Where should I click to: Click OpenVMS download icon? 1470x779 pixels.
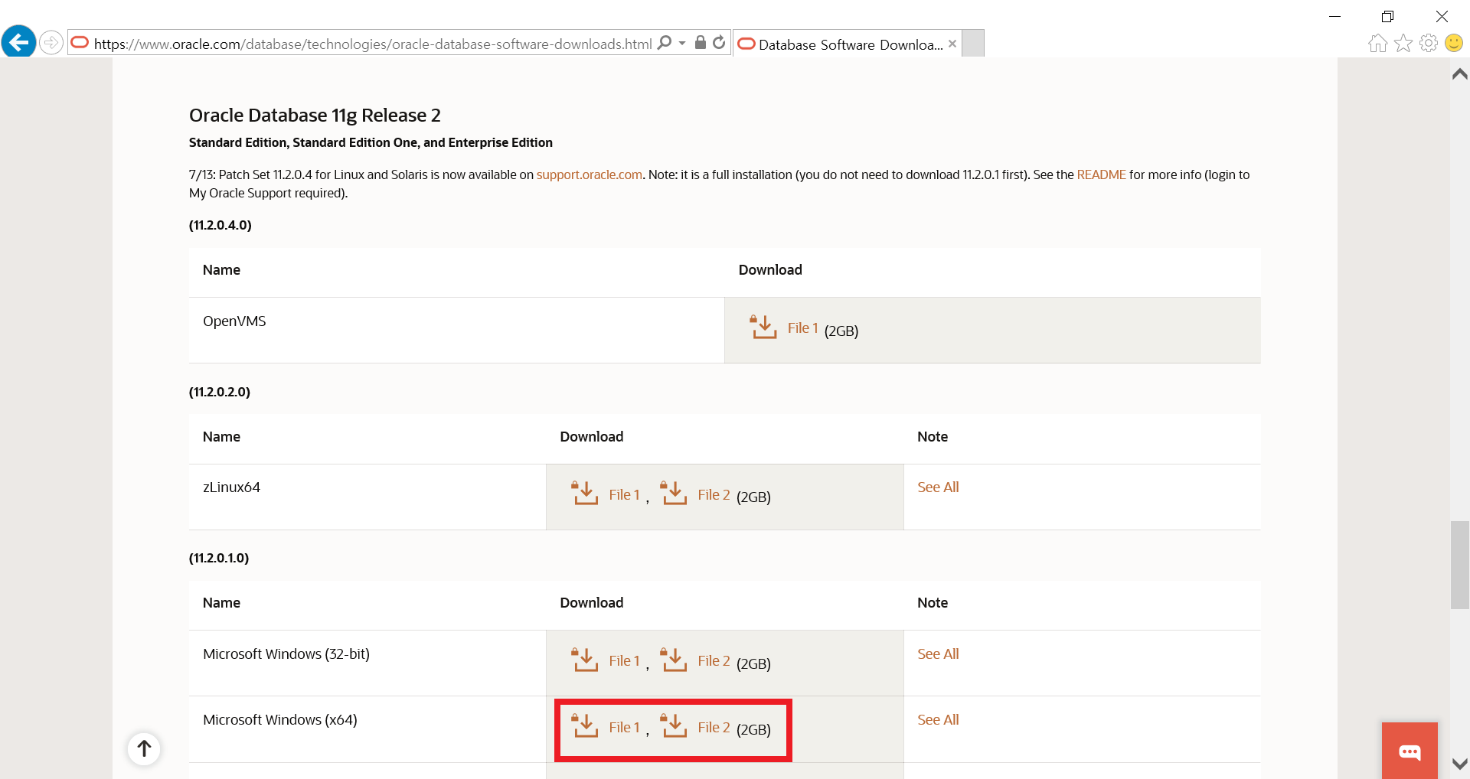click(x=763, y=327)
